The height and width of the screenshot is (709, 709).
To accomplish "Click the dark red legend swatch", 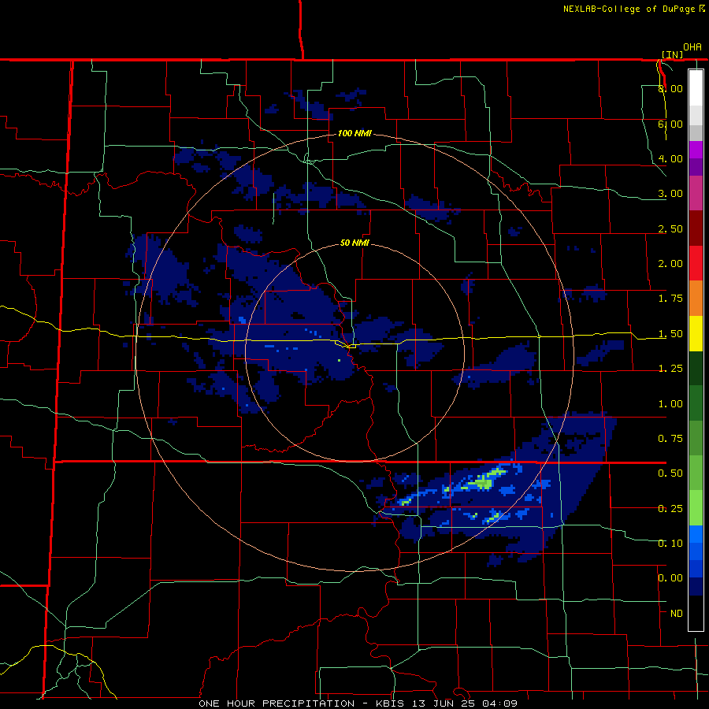I will pos(696,228).
